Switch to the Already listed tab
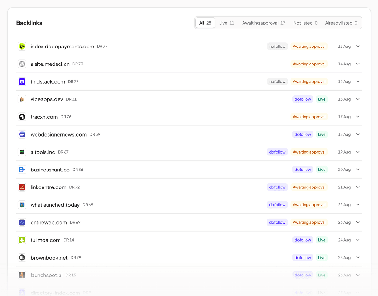The image size is (378, 296). [341, 23]
